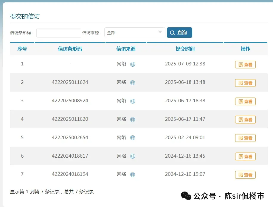Image resolution: width=273 pixels, height=207 pixels.
Task: Click 查看 for barcode 4222025011620
Action: [245, 120]
